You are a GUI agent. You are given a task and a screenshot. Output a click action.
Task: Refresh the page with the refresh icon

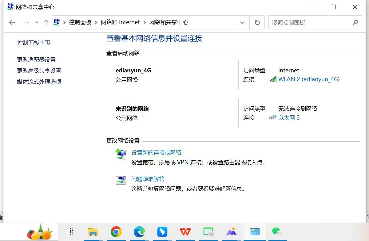[x=257, y=22]
